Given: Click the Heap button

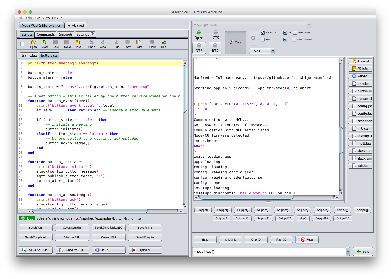Looking at the screenshot, I should point(205,239).
